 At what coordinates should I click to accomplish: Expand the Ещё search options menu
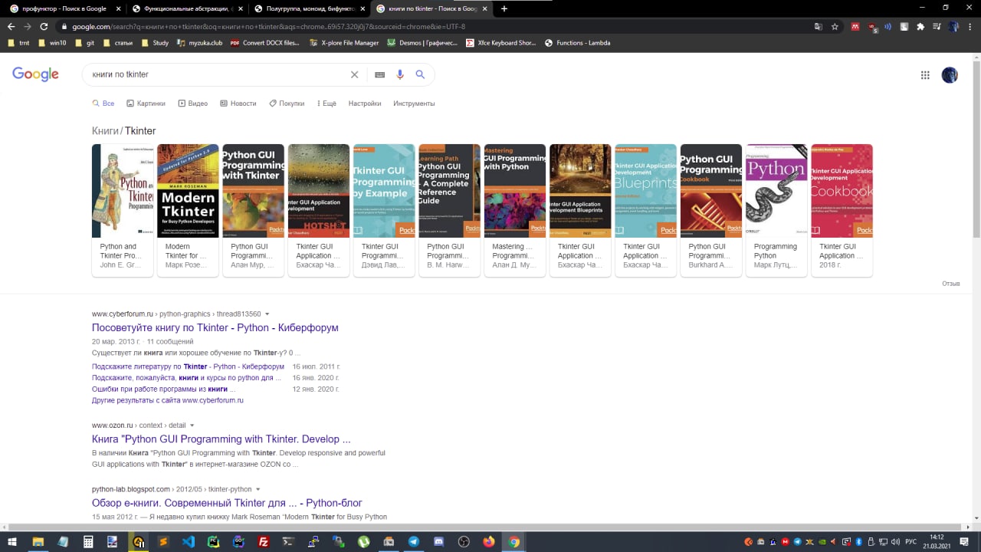pyautogui.click(x=325, y=103)
